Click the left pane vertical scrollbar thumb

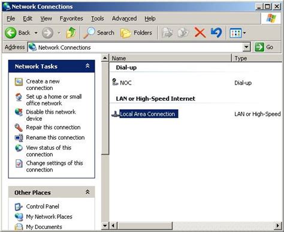pyautogui.click(x=105, y=109)
